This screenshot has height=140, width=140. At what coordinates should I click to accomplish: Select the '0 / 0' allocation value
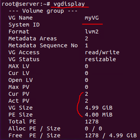[x=93, y=128]
